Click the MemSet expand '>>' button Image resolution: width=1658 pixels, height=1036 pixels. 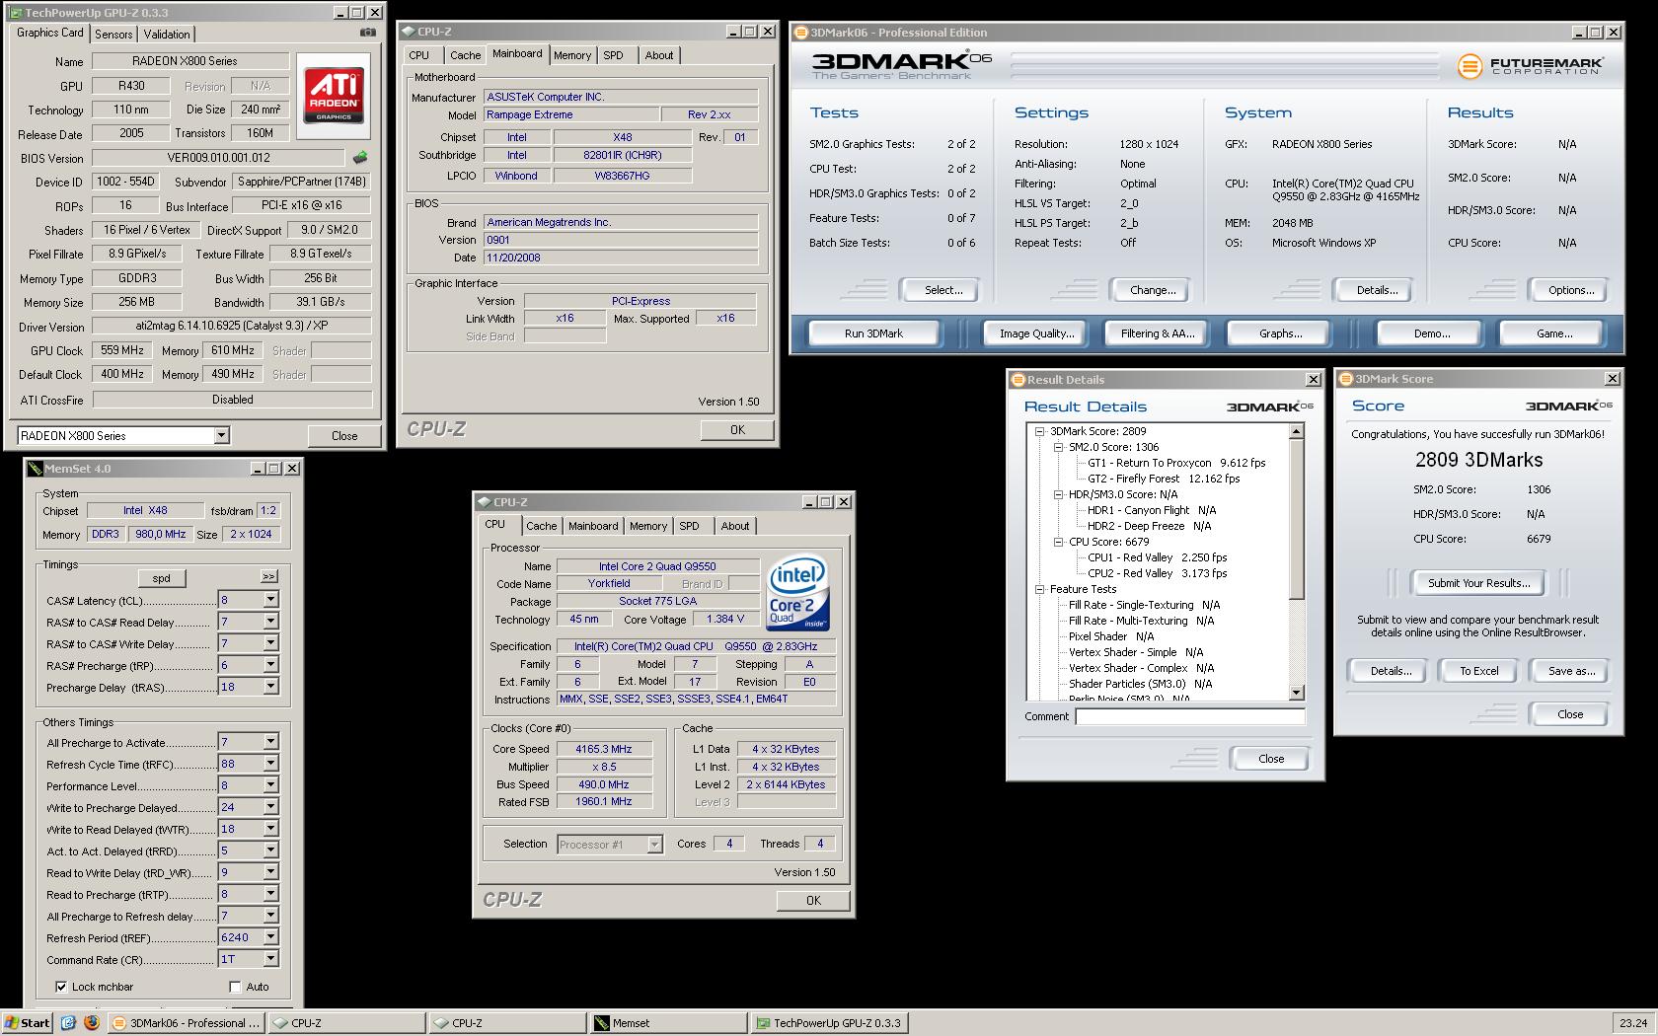[x=268, y=577]
